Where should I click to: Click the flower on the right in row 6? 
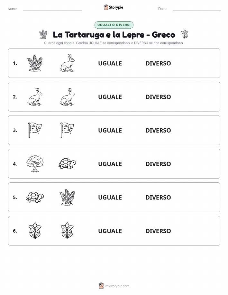pyautogui.click(x=67, y=231)
